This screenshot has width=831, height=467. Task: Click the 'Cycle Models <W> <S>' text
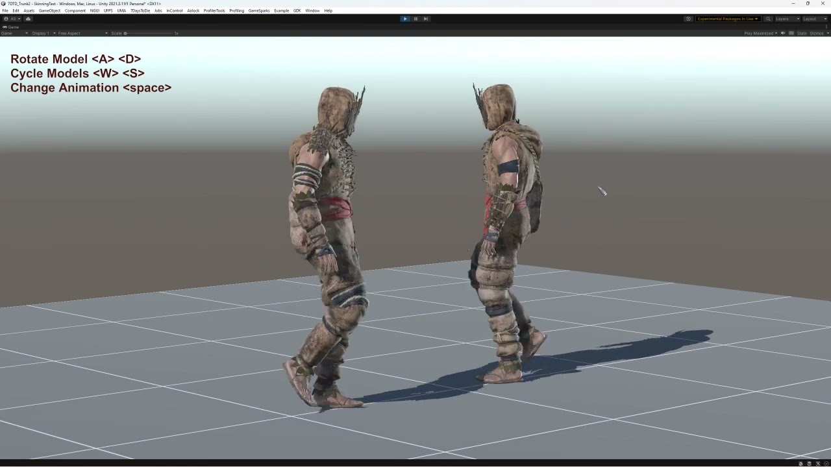[77, 73]
